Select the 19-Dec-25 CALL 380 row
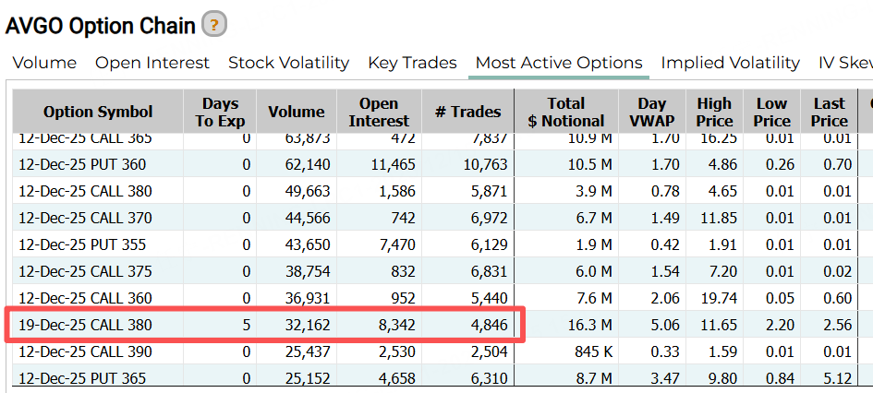The height and width of the screenshot is (393, 873). click(x=85, y=326)
